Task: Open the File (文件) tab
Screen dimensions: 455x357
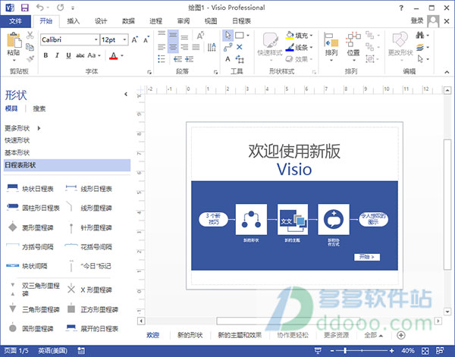Action: pyautogui.click(x=15, y=21)
